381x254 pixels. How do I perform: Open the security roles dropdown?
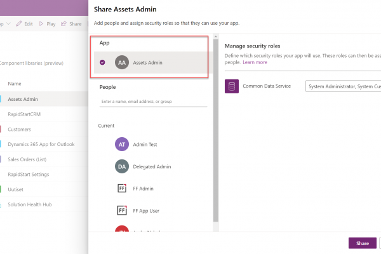[343, 86]
